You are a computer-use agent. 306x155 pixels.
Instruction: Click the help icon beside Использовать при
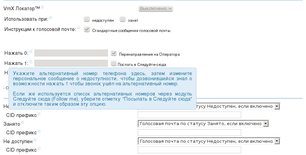point(50,17)
